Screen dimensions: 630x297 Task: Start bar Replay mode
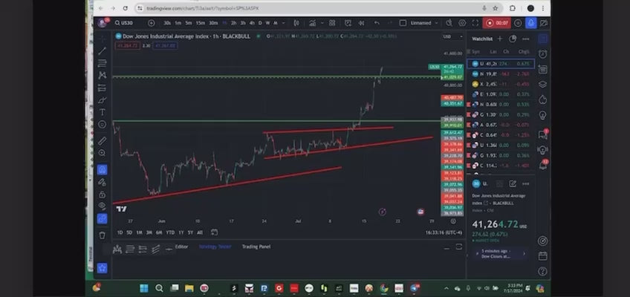[361, 23]
